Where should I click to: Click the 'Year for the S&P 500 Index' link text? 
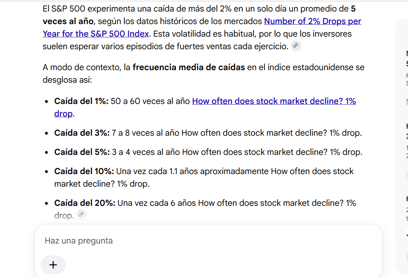[x=96, y=34]
